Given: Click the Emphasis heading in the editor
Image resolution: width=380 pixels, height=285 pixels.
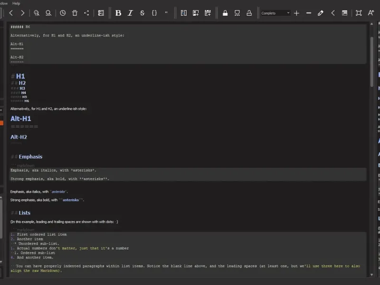Looking at the screenshot, I should coord(30,157).
